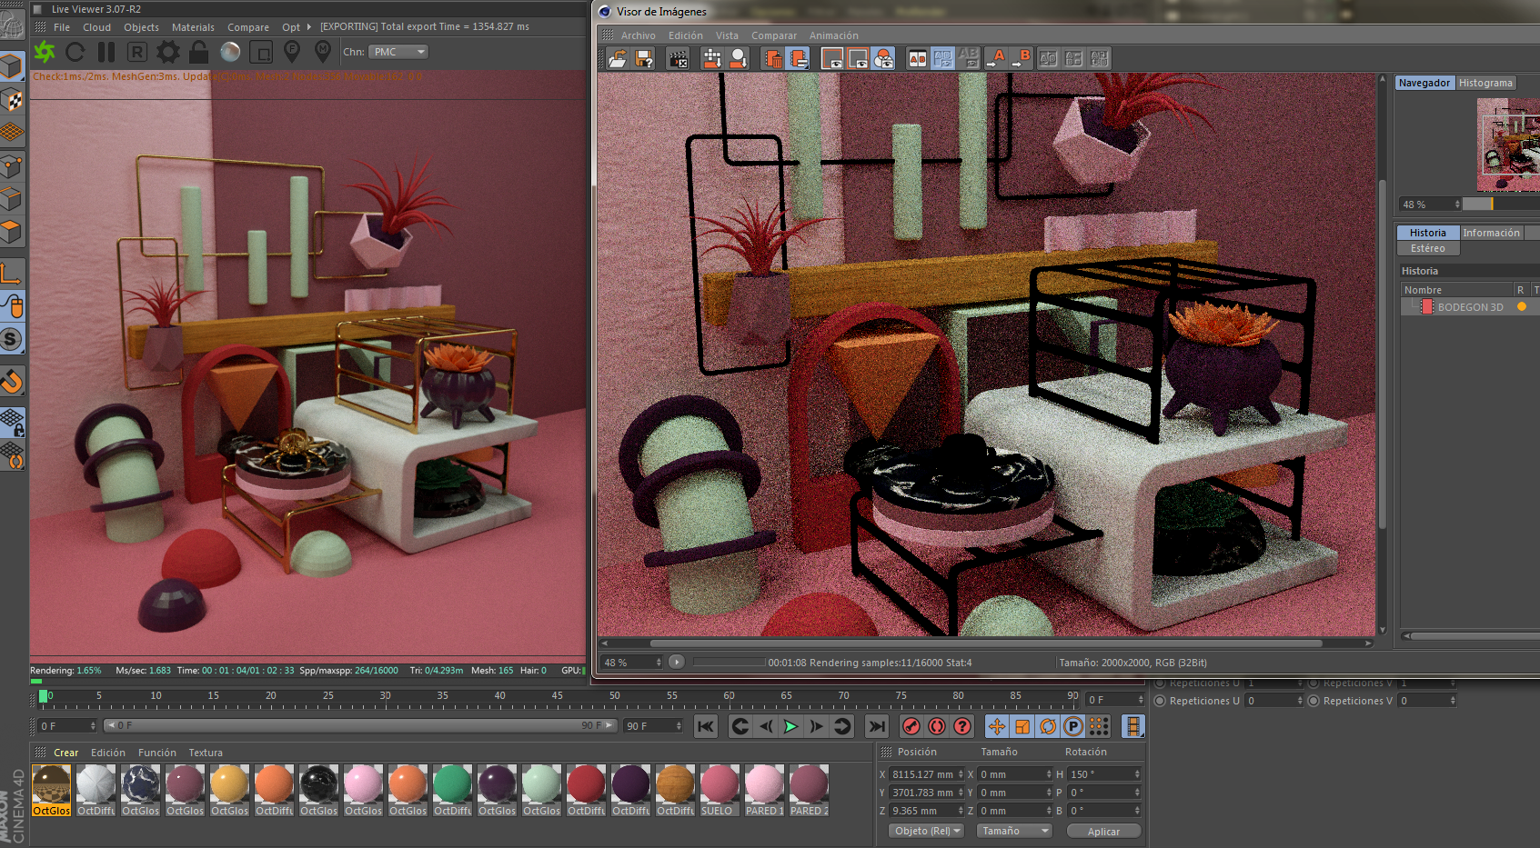Click the filmstrip timeline icon

[1133, 726]
